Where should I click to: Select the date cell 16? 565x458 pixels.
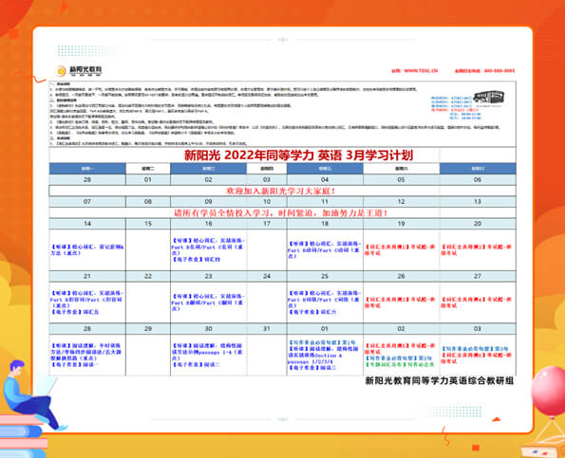[x=208, y=224]
